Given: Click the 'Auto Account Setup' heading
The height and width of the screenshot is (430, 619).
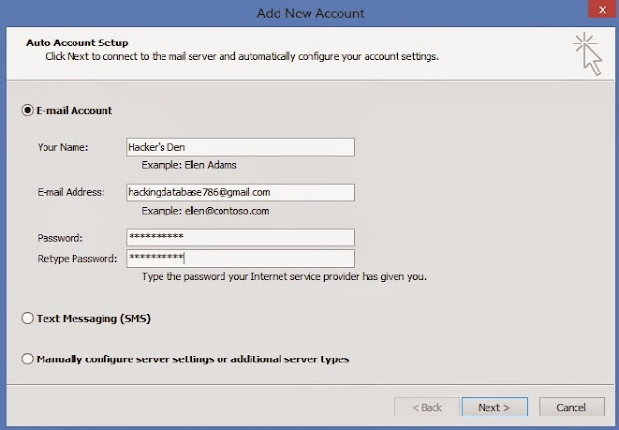Looking at the screenshot, I should (77, 43).
